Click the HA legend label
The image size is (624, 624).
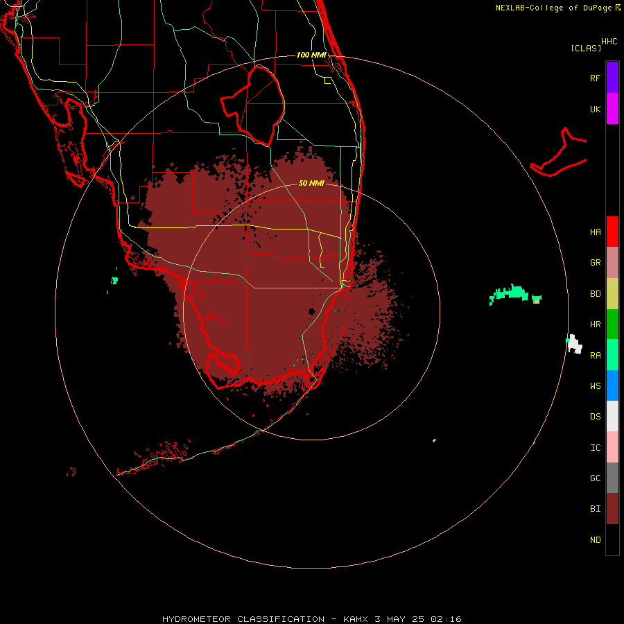tap(595, 232)
